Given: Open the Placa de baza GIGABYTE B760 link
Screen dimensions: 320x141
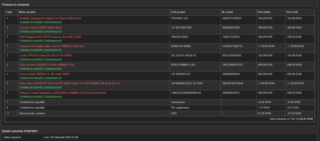Looking at the screenshot, I should (47, 65).
